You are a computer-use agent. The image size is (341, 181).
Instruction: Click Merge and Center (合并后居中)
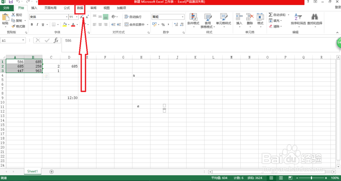pyautogui.click(x=135, y=24)
